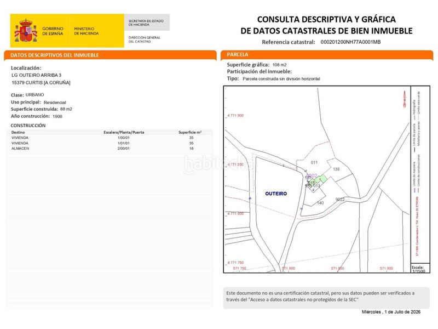Click the 'Referencia catastral:' label
Viewport: 438px width, 329px height.
(x=289, y=42)
